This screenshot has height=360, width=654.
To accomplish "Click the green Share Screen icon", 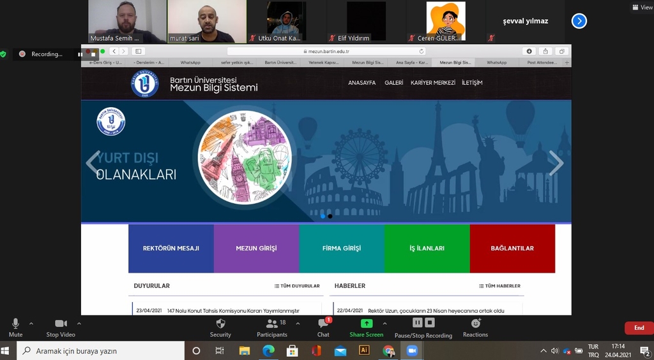I will (367, 324).
